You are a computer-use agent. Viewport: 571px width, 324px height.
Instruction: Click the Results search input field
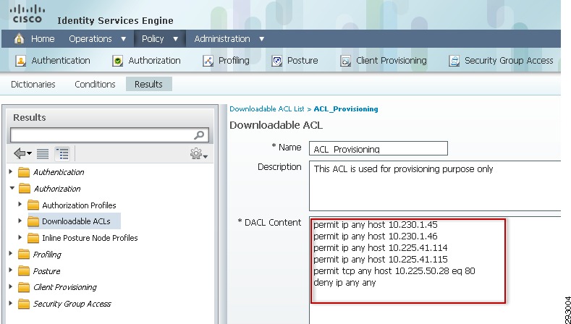click(109, 135)
